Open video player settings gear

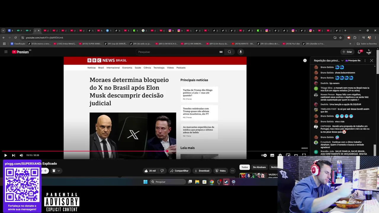280,155
